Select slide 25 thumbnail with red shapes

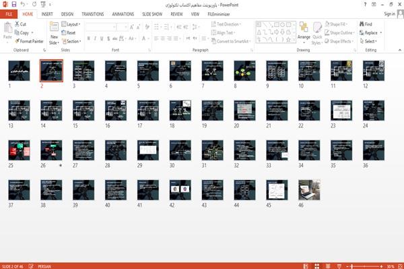[19, 150]
